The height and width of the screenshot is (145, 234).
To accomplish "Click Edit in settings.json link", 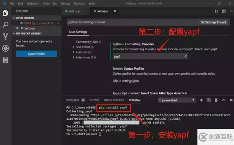I will [x=126, y=81].
